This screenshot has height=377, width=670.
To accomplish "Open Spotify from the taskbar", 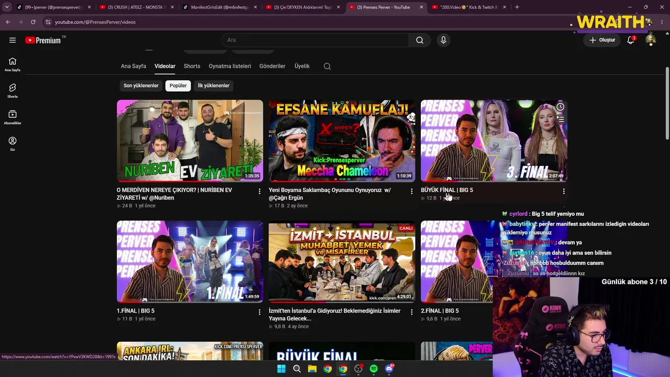I will pyautogui.click(x=373, y=369).
